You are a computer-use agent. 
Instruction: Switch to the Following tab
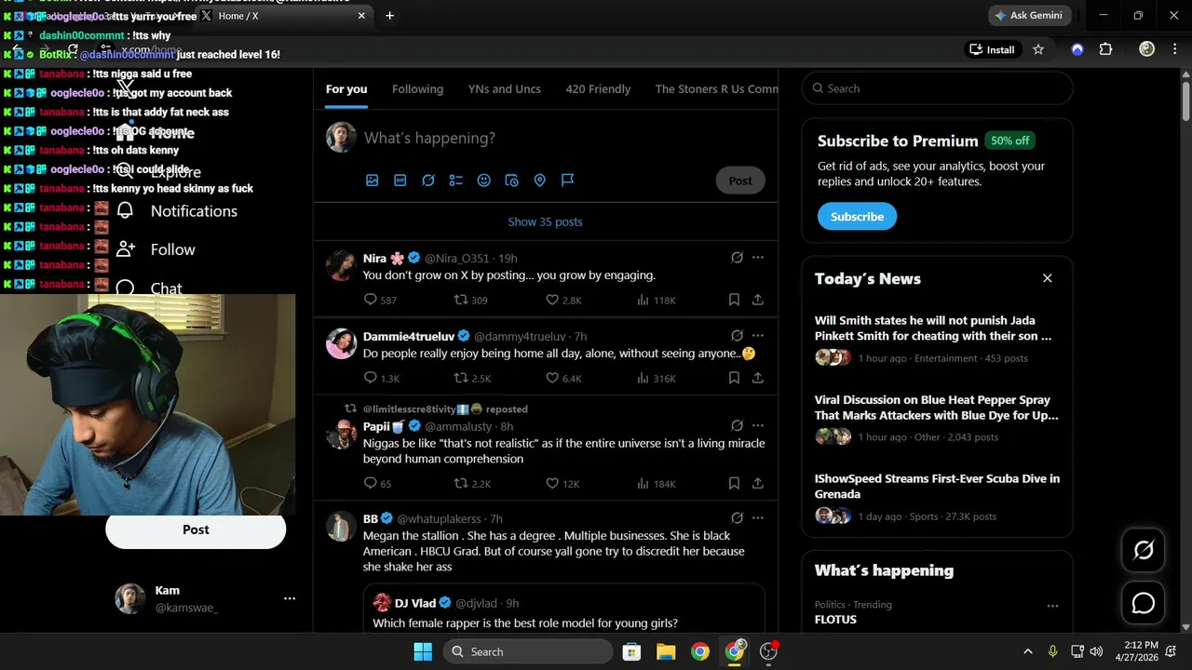417,89
